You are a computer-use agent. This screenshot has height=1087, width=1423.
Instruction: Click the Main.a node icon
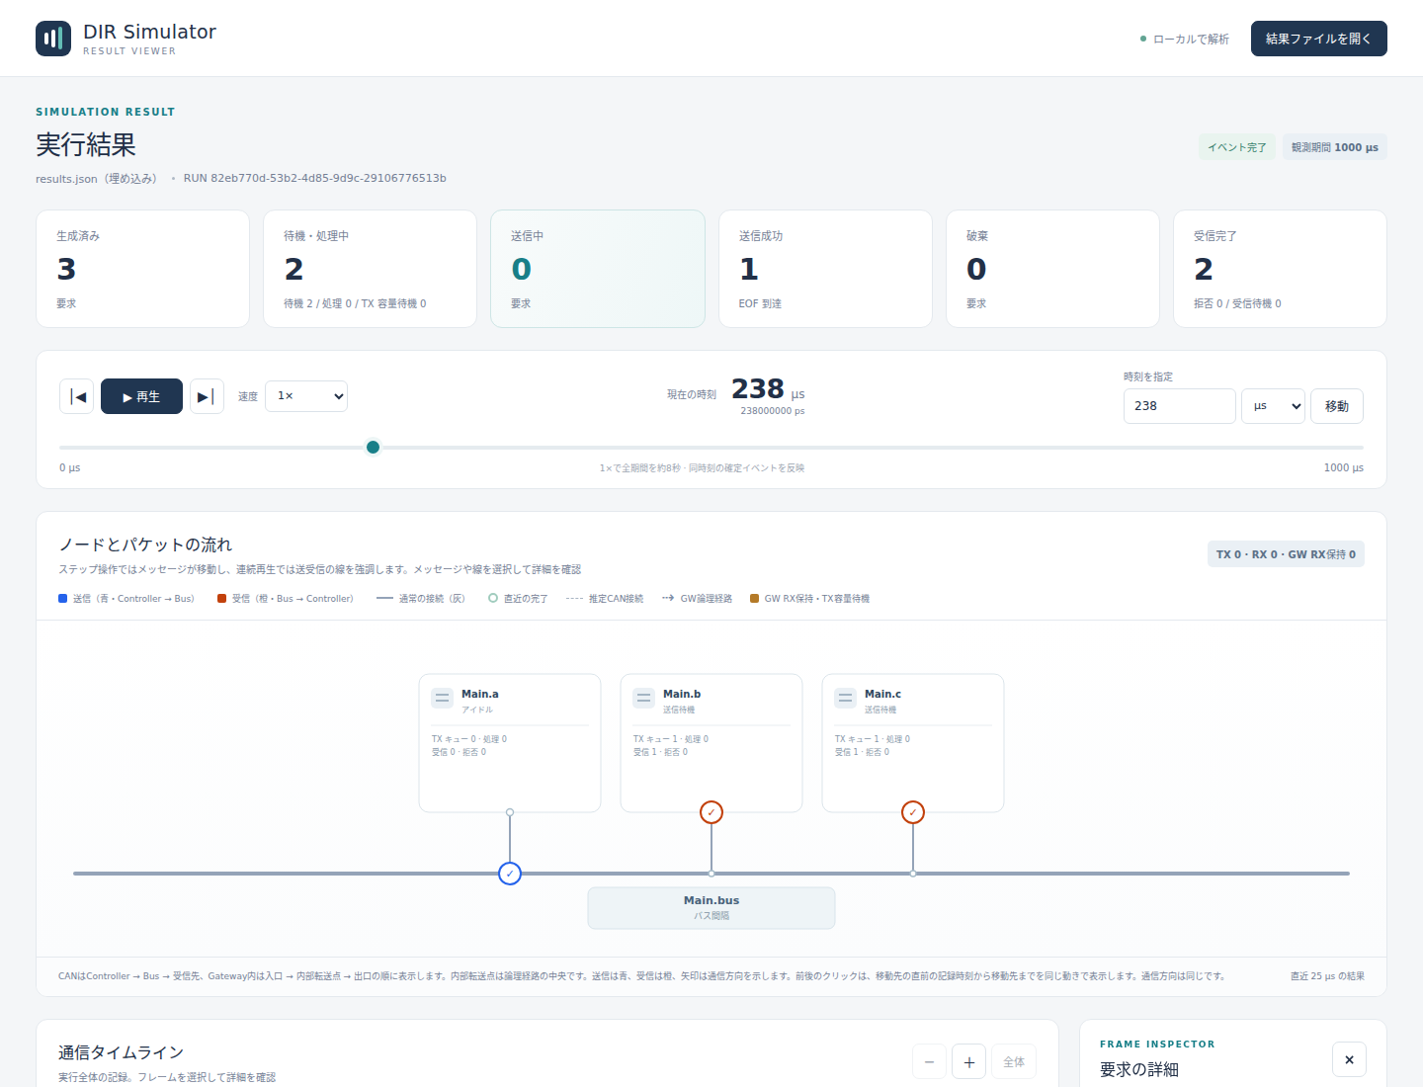point(443,698)
